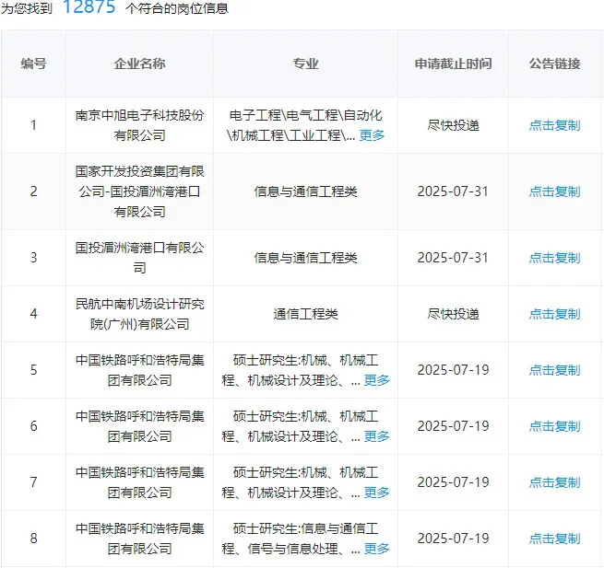Select 2025-07-19 deadline in row 5

tap(453, 370)
